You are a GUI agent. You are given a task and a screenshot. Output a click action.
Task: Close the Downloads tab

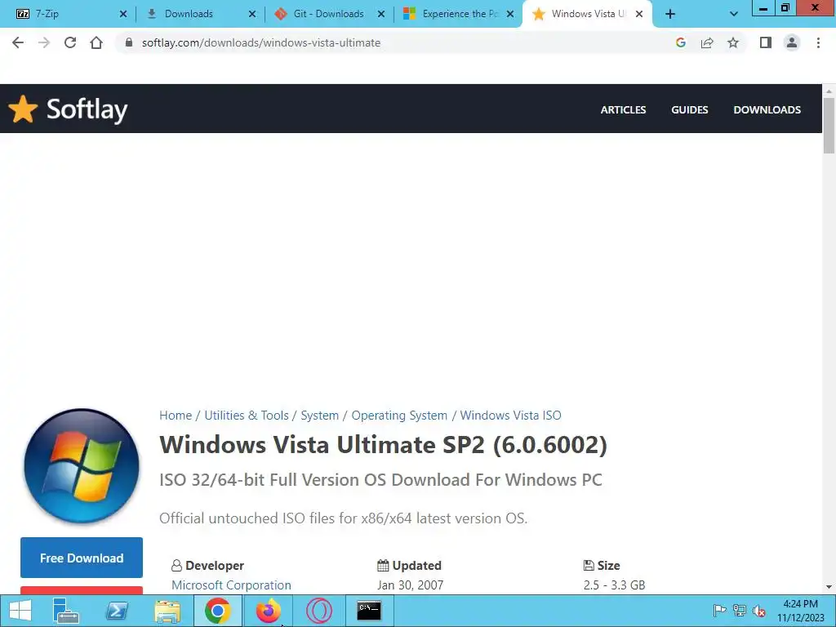coord(252,15)
